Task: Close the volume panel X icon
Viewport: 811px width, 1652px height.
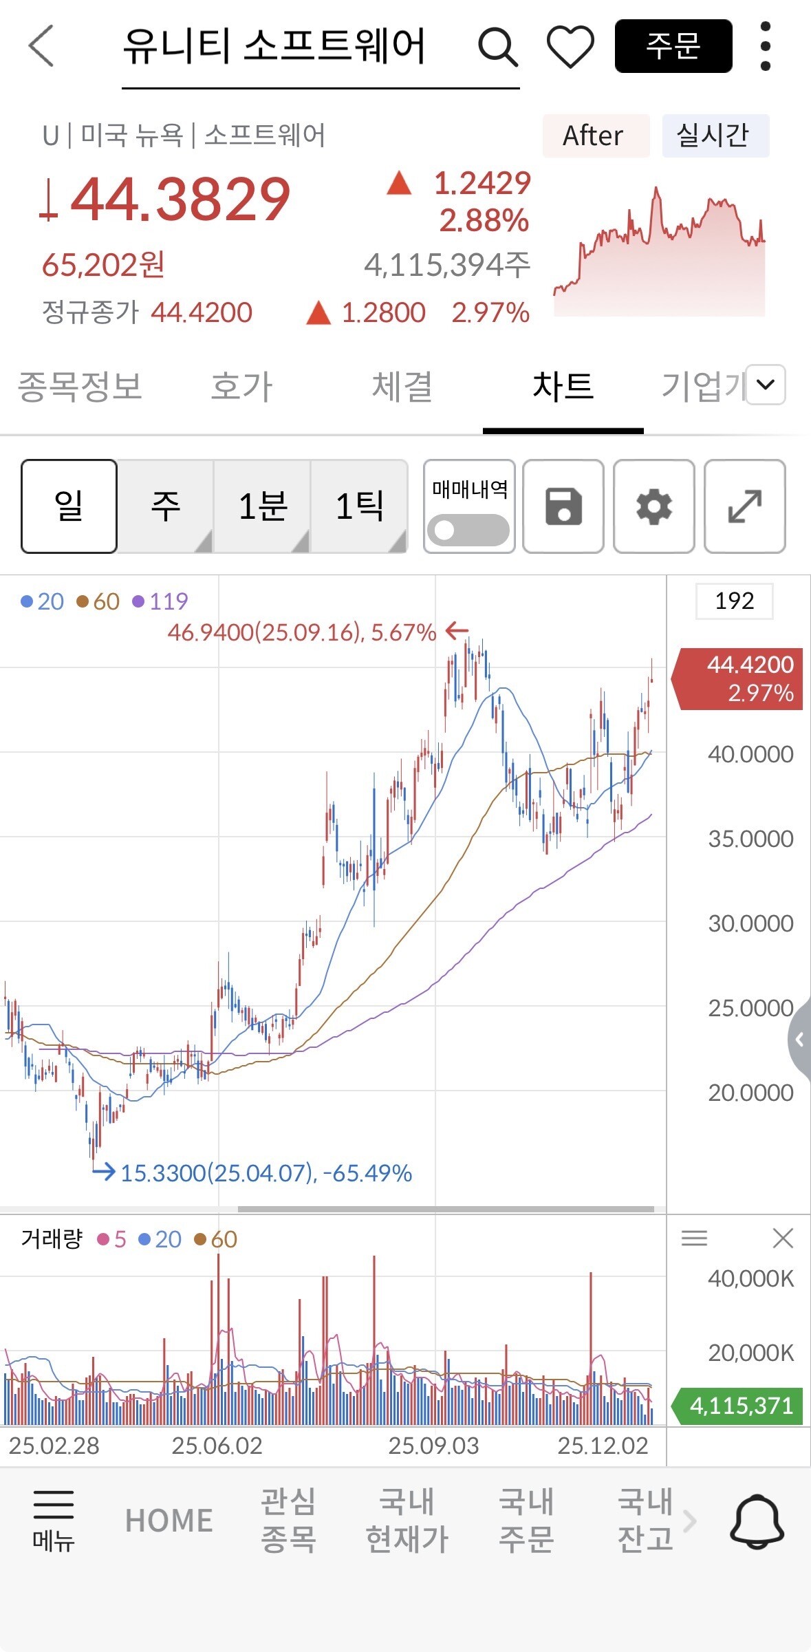Action: point(783,1238)
